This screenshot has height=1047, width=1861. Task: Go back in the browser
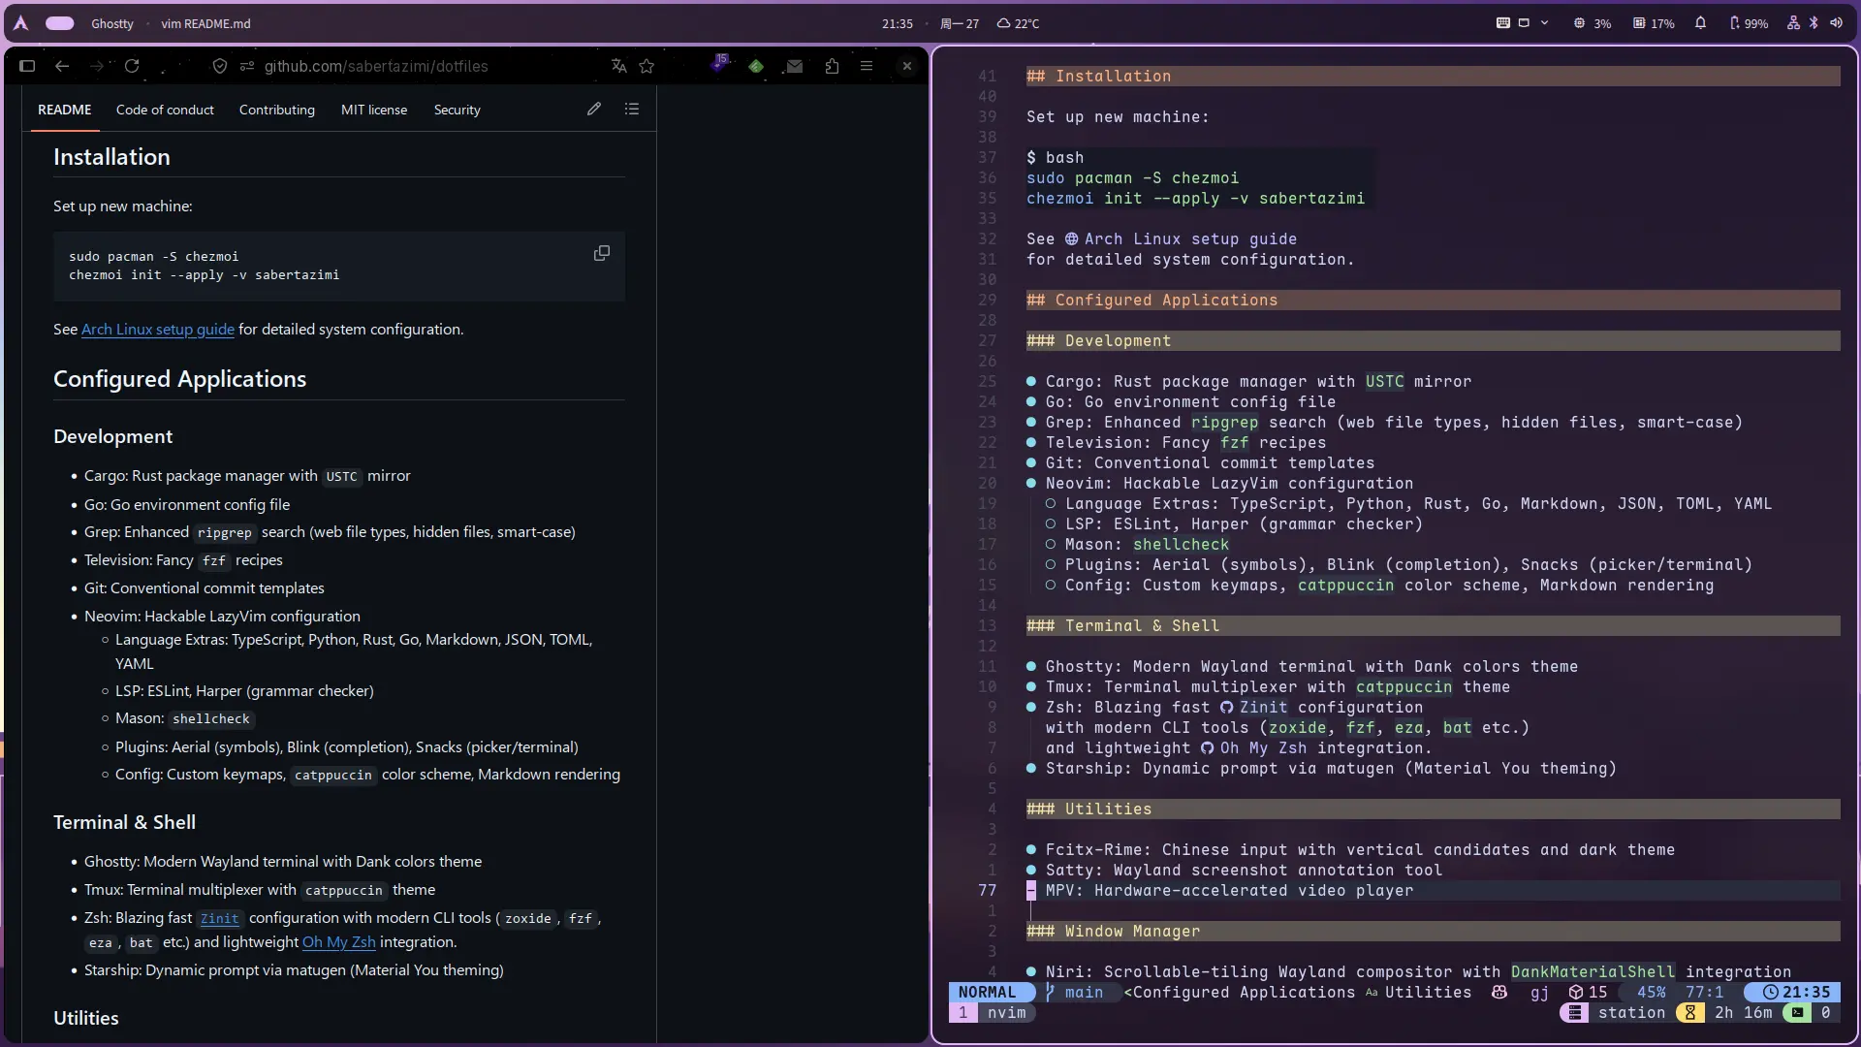point(62,66)
